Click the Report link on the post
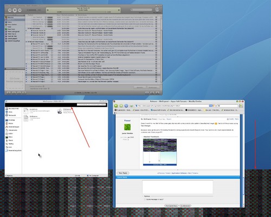271x217 pixels. click(x=169, y=119)
